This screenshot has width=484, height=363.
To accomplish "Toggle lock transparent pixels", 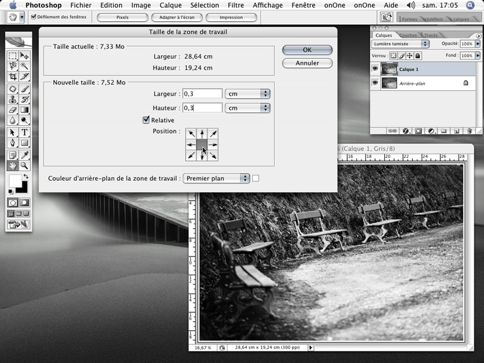I will 393,56.
